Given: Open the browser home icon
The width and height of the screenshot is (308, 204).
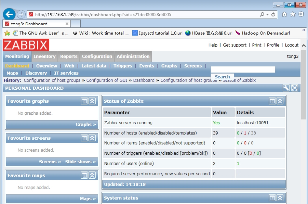Looking at the screenshot, I should (284, 14).
